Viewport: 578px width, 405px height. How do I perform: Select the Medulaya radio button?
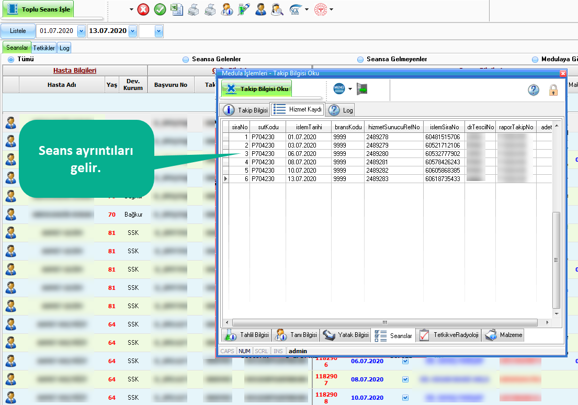(x=535, y=59)
